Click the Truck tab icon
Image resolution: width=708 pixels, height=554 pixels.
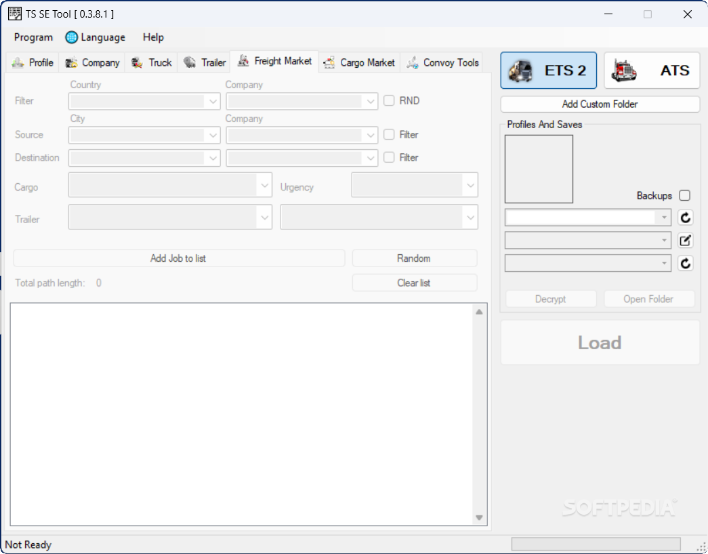(138, 62)
